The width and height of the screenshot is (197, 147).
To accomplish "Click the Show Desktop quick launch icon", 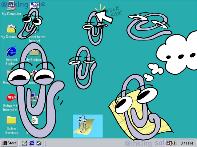I will 25,143.
